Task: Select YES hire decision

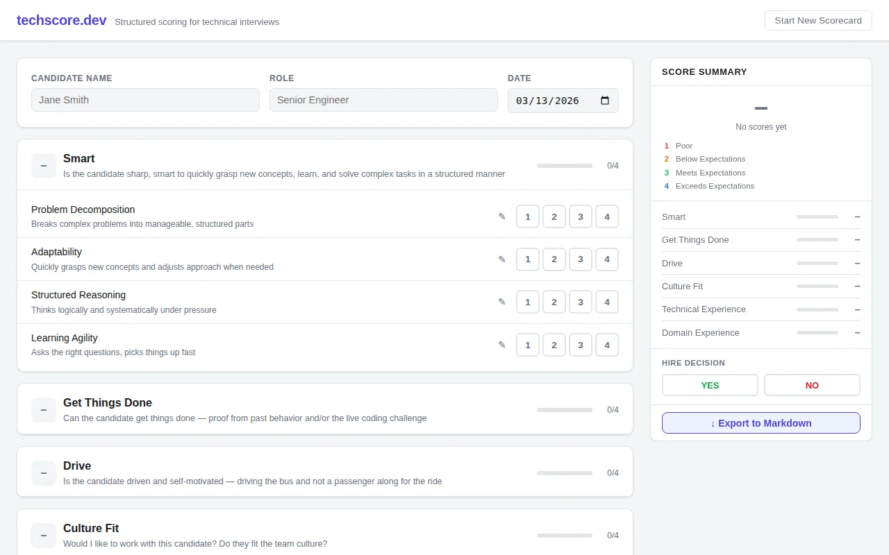Action: 710,385
